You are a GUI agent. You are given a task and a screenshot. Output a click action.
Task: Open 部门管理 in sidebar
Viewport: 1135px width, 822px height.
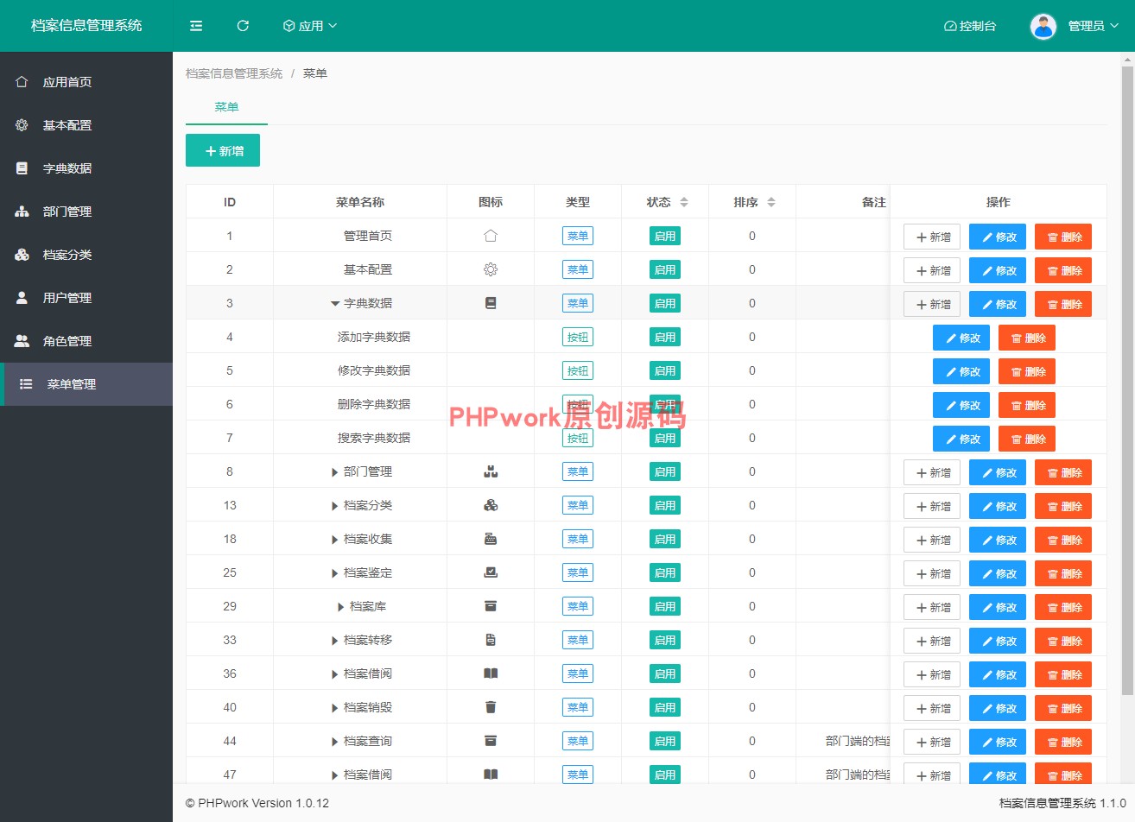(86, 212)
